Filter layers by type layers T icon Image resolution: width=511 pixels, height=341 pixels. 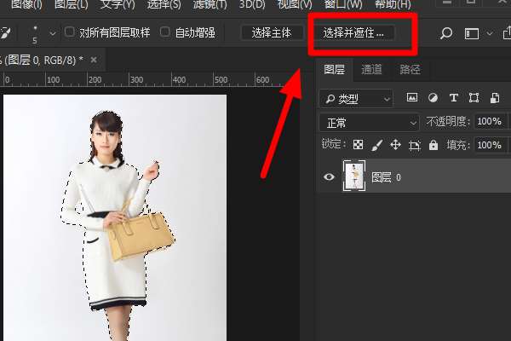pos(453,98)
